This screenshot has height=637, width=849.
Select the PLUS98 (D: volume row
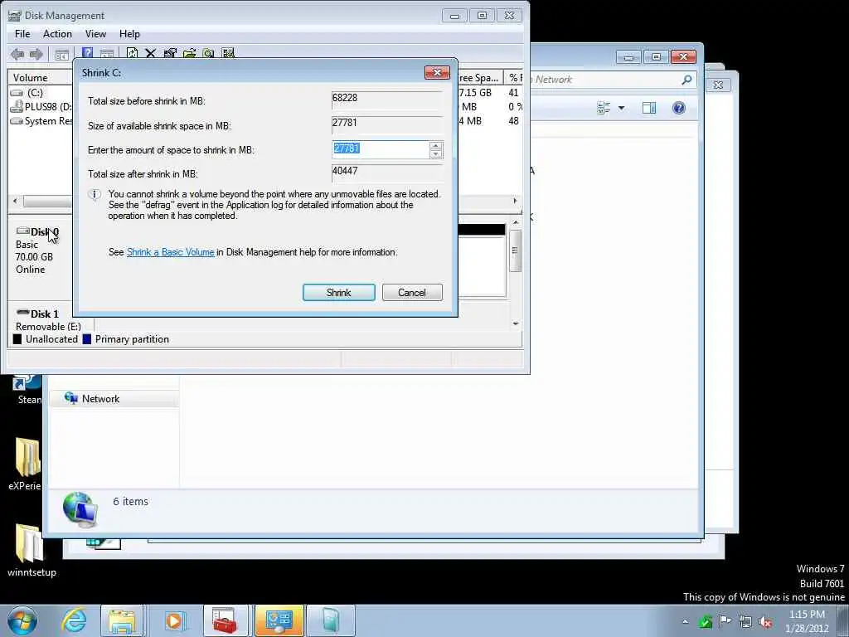[x=41, y=107]
